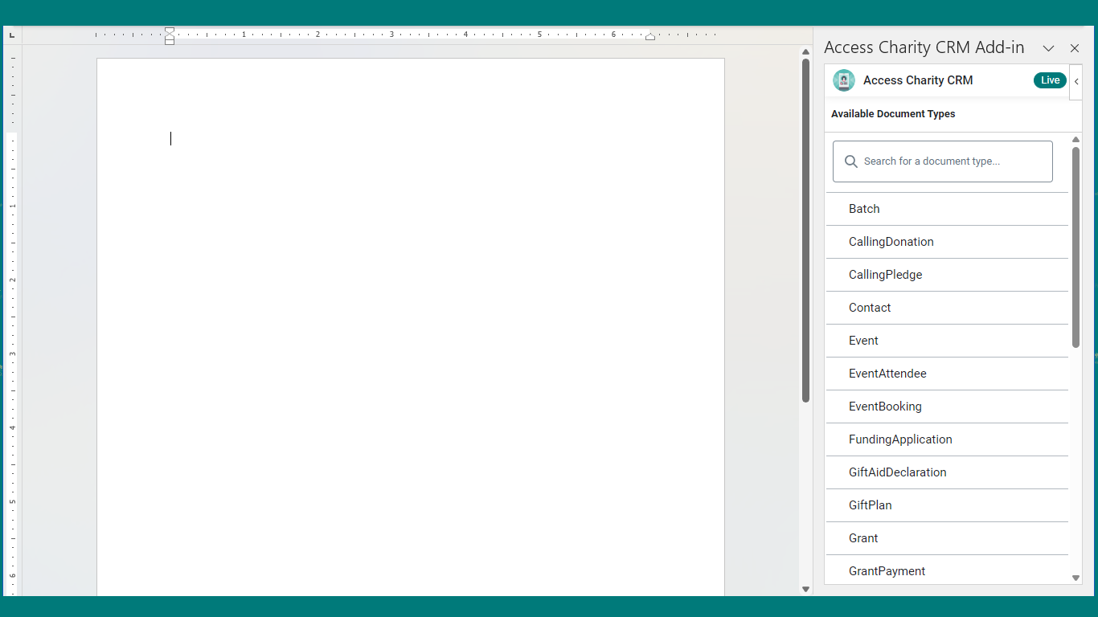Click the document type list scrollbar thumb
The width and height of the screenshot is (1098, 617).
(1075, 247)
